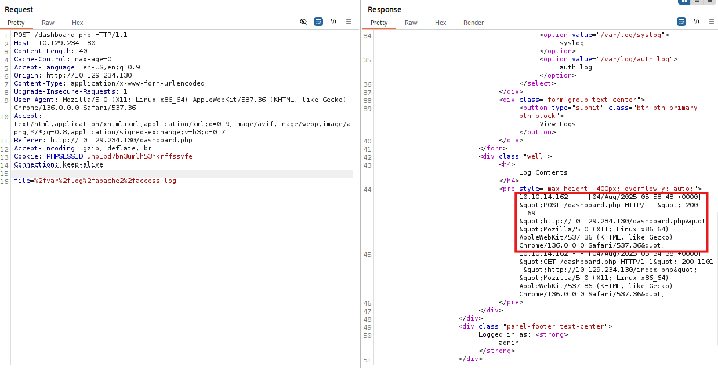Select the side-by-side layout icon
This screenshot has height=368, width=718.
[684, 2]
